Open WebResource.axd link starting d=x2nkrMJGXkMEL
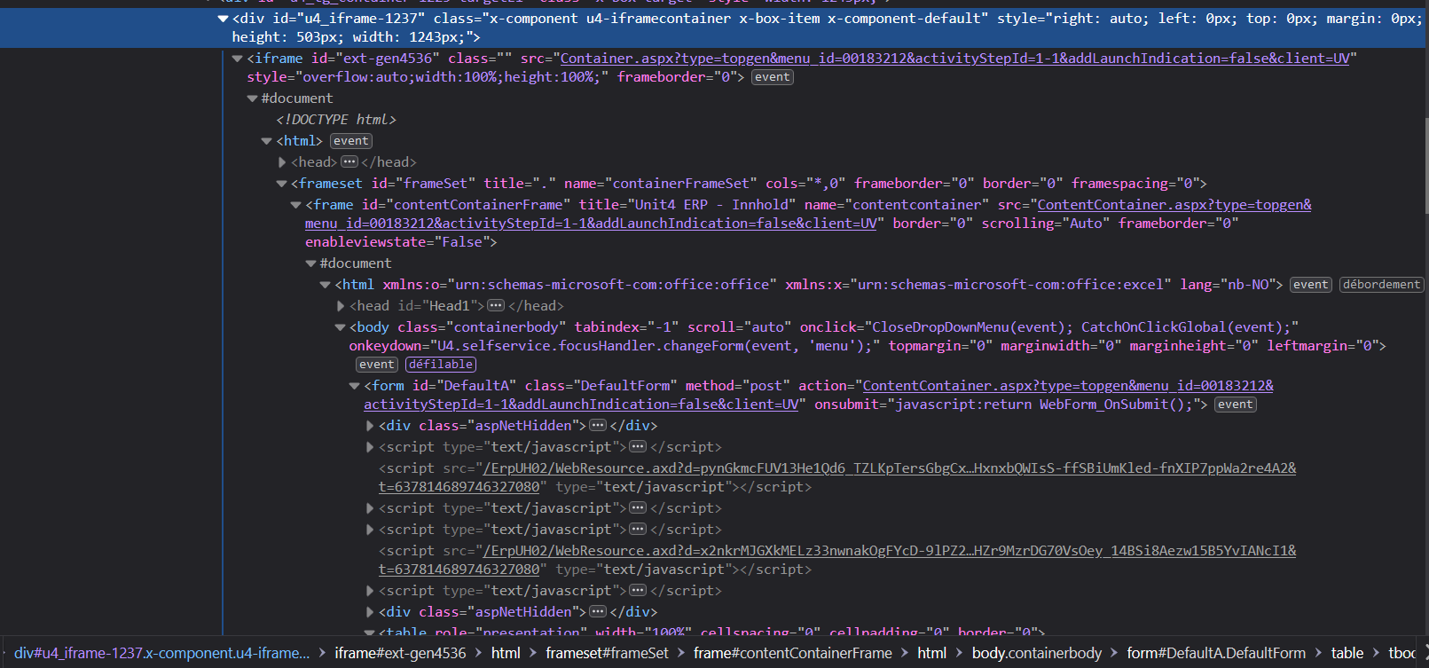Screen dimensions: 1429x668 tap(837, 560)
